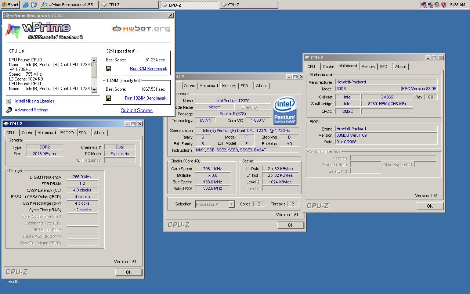Click the wPrime logo icon
Image resolution: width=470 pixels, height=294 pixels.
pos(12,31)
